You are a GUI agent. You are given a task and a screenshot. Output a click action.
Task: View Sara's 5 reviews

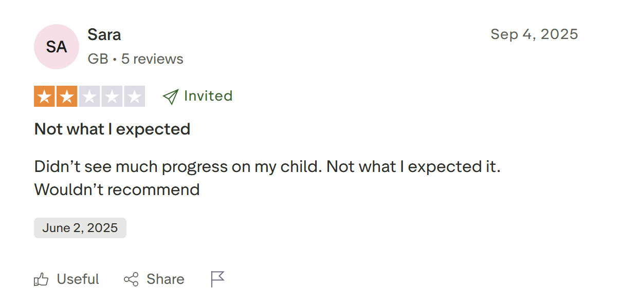coord(152,59)
